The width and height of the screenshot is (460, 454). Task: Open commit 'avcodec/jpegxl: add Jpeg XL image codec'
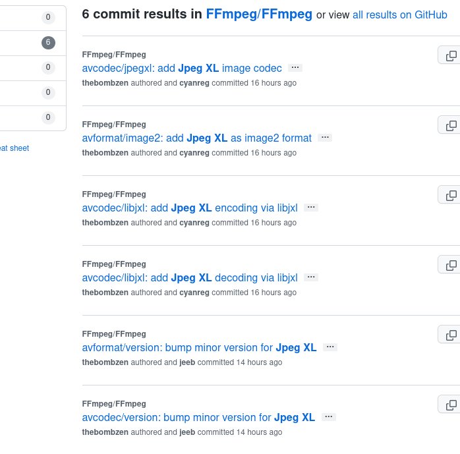pyautogui.click(x=182, y=68)
